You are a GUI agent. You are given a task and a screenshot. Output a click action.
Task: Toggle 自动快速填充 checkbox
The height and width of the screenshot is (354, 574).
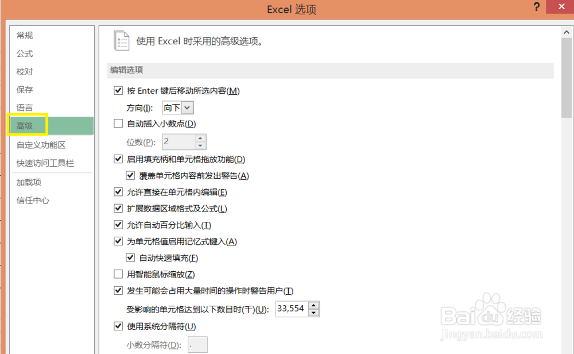point(130,257)
